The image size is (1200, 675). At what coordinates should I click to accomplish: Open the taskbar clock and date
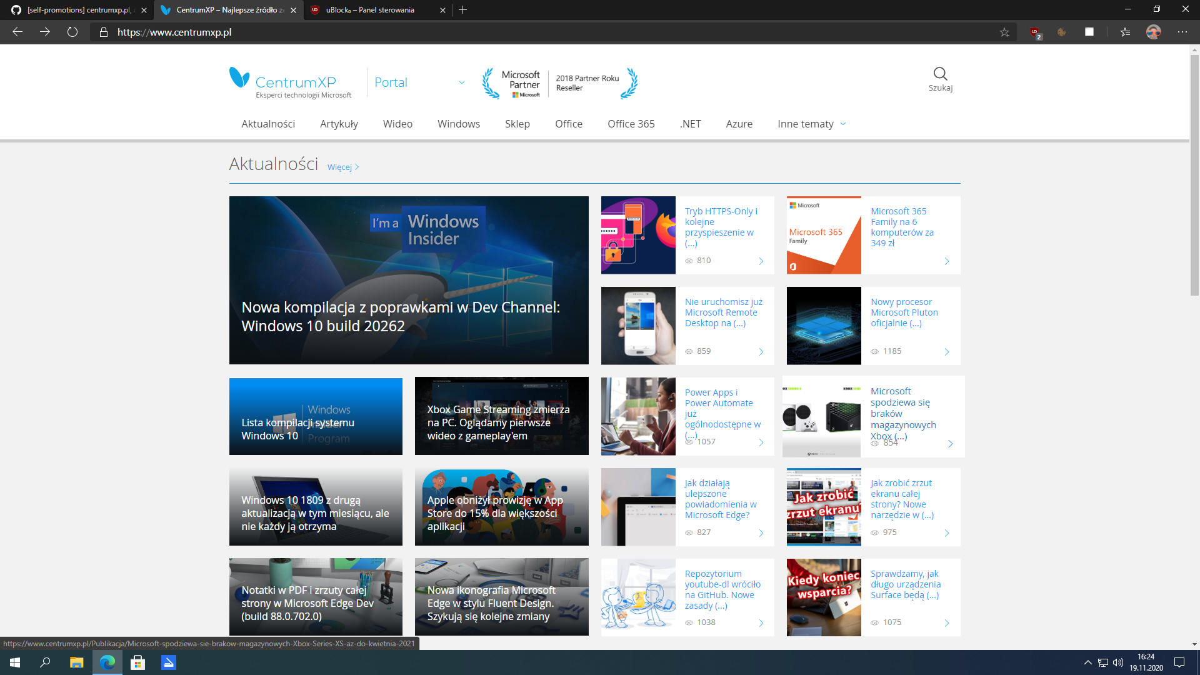1146,662
